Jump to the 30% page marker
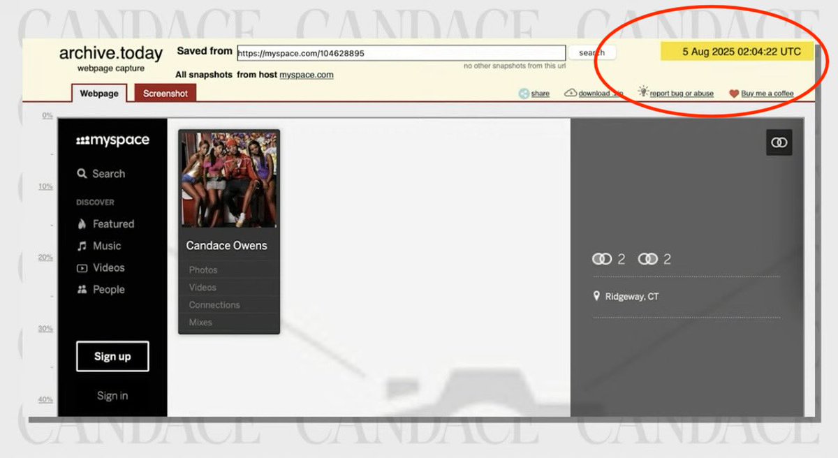The image size is (838, 458). pyautogui.click(x=45, y=329)
